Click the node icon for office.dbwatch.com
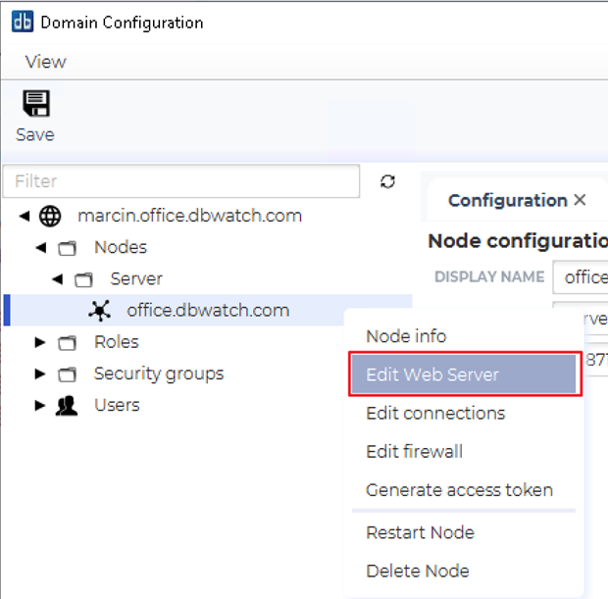The image size is (608, 599). coord(99,311)
